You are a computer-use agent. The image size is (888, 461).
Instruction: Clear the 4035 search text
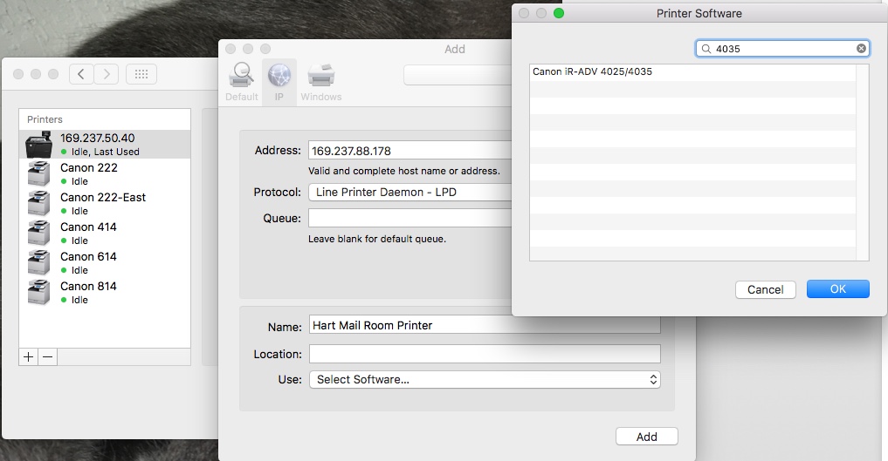tap(861, 49)
